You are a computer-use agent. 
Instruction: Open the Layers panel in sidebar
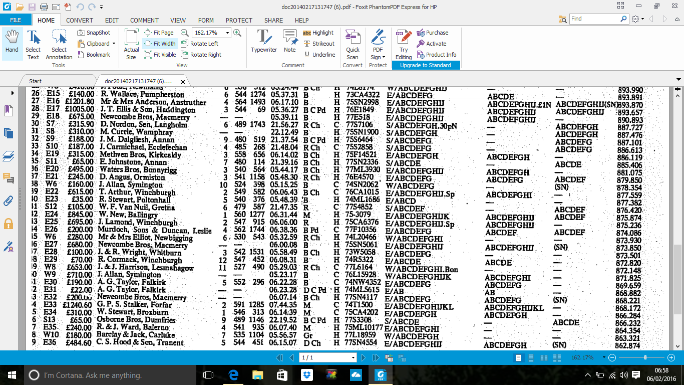click(9, 156)
